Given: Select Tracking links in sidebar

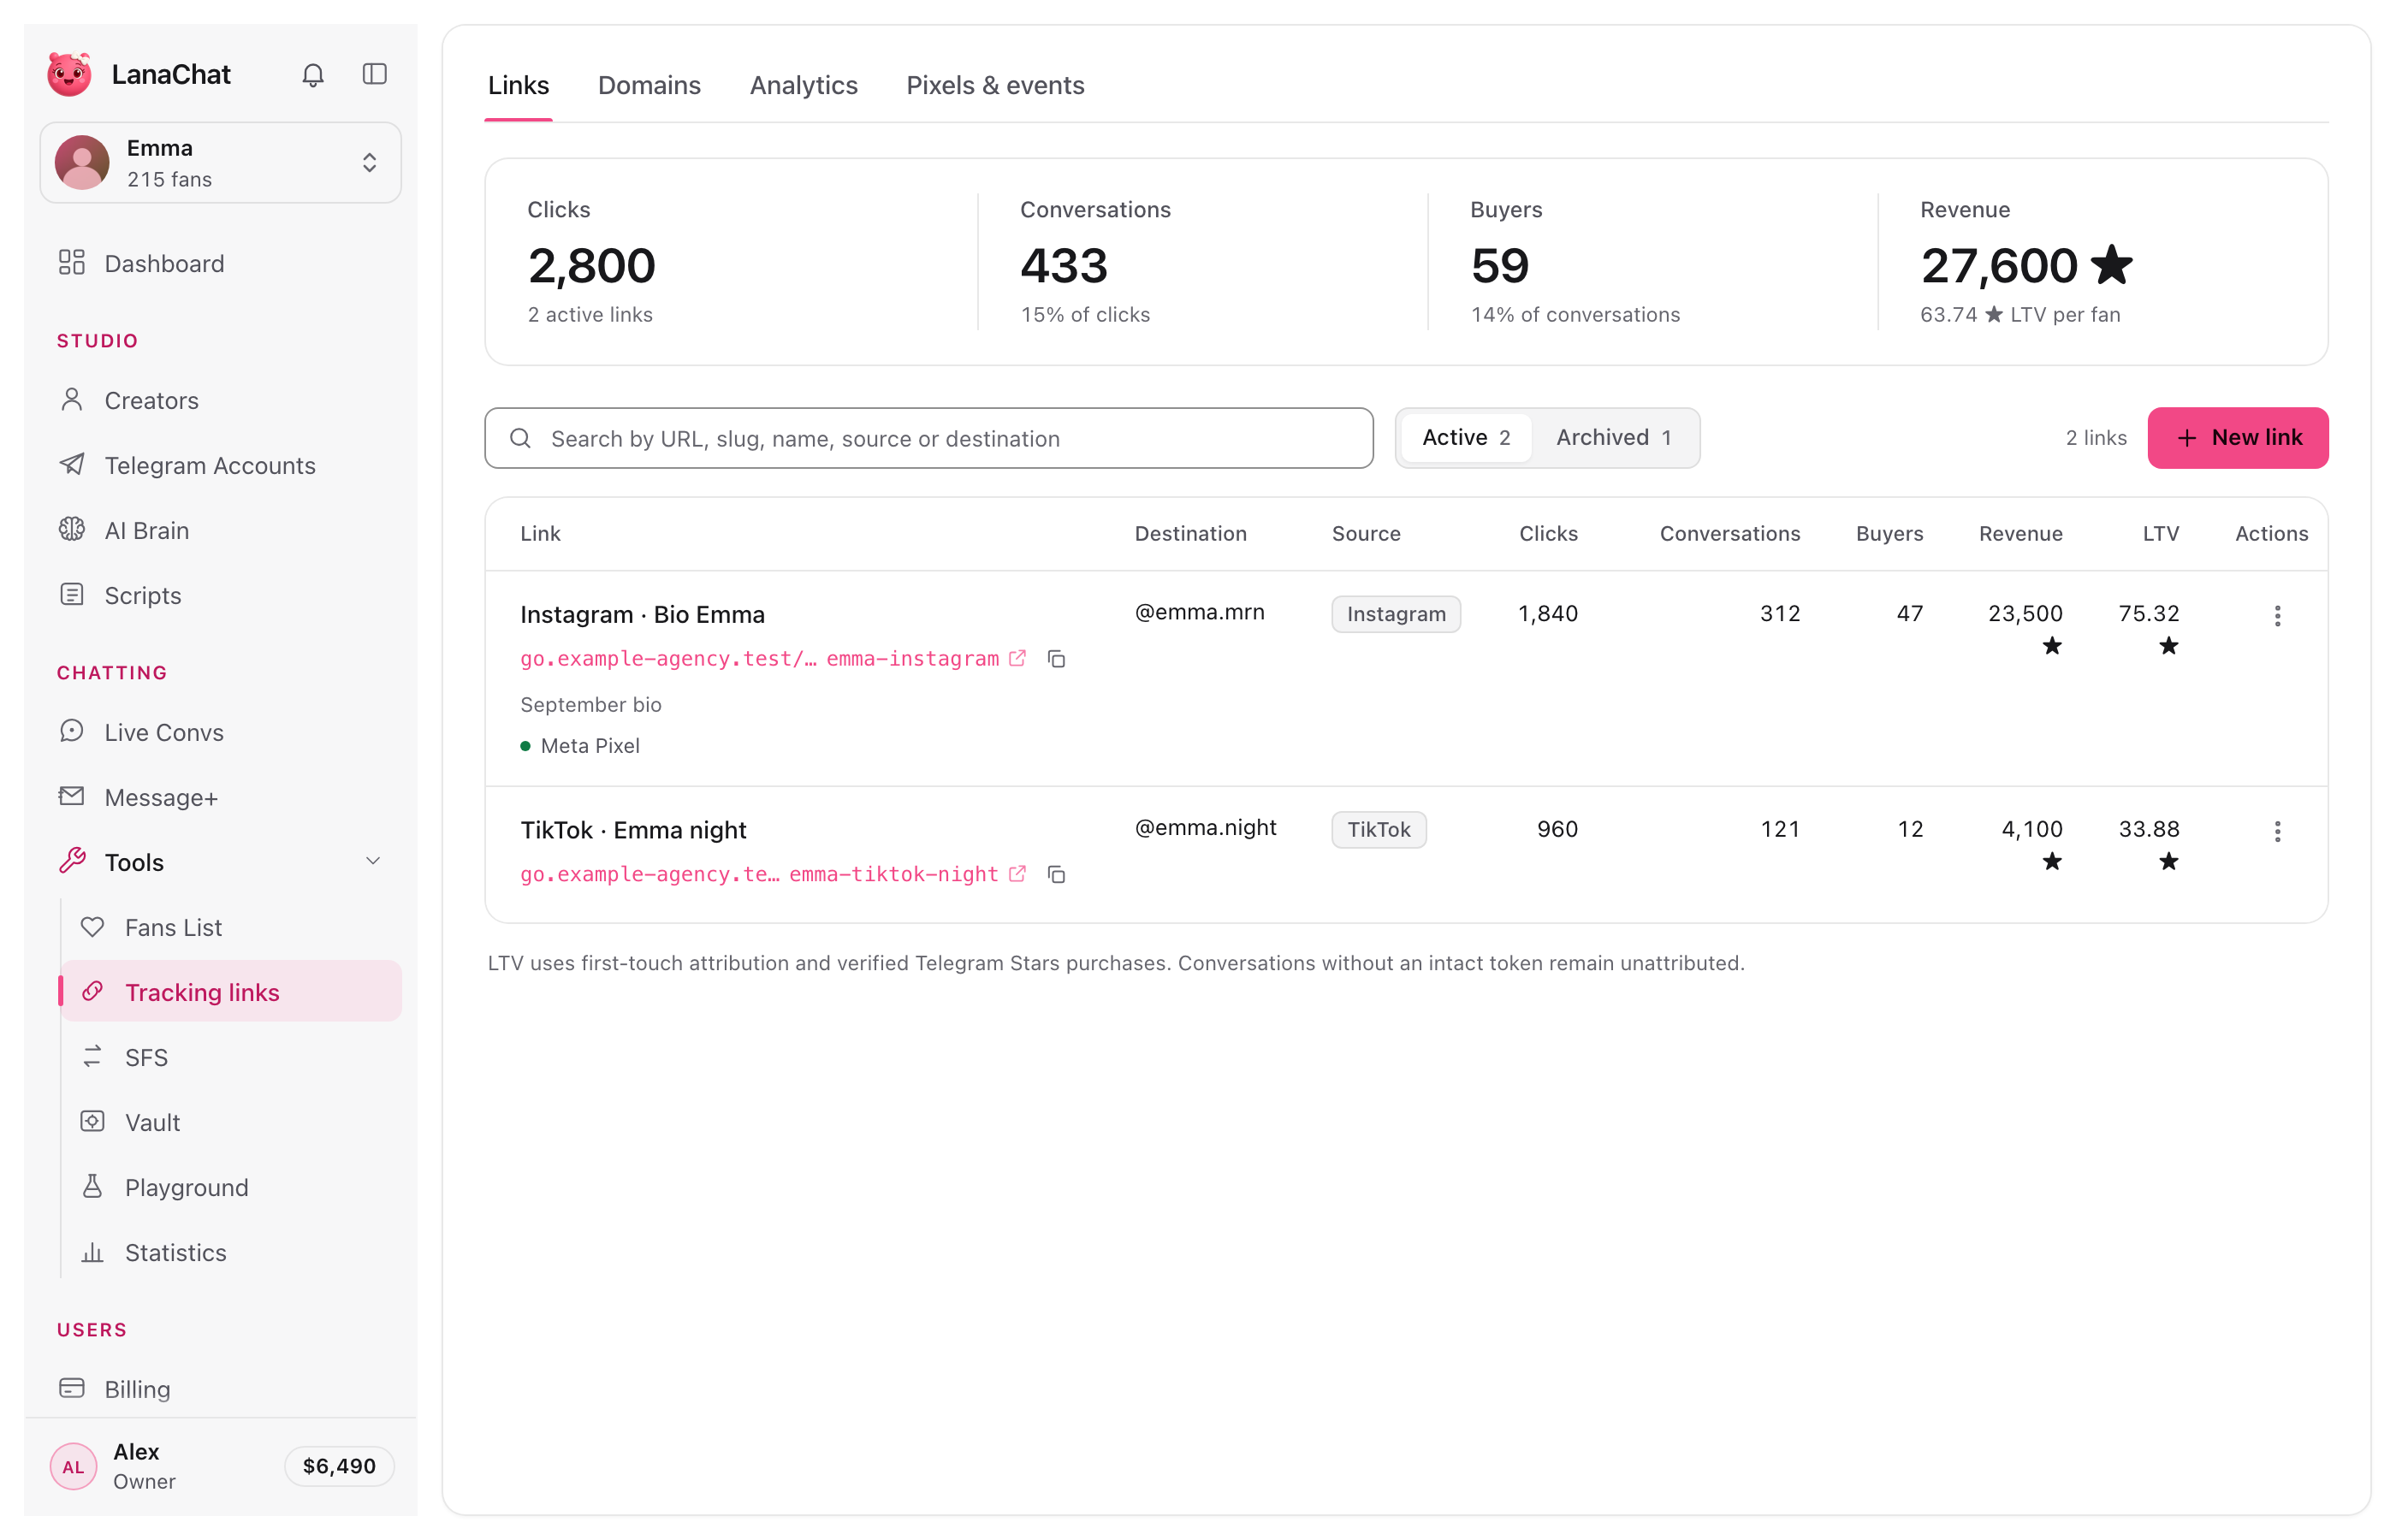Looking at the screenshot, I should (231, 992).
